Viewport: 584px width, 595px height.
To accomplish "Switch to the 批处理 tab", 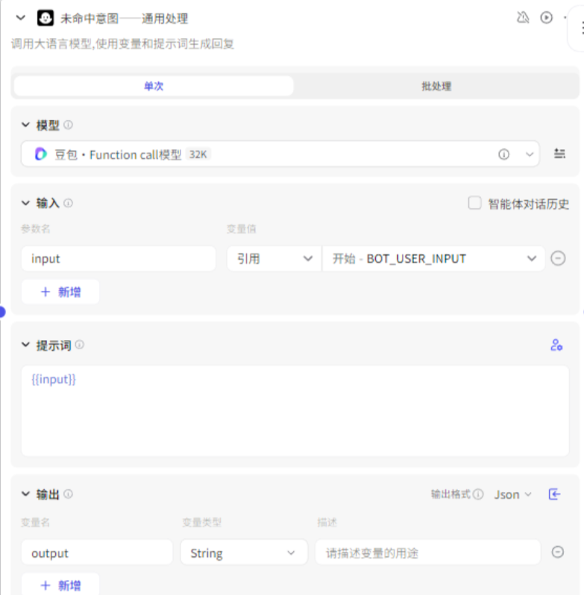I will [436, 86].
